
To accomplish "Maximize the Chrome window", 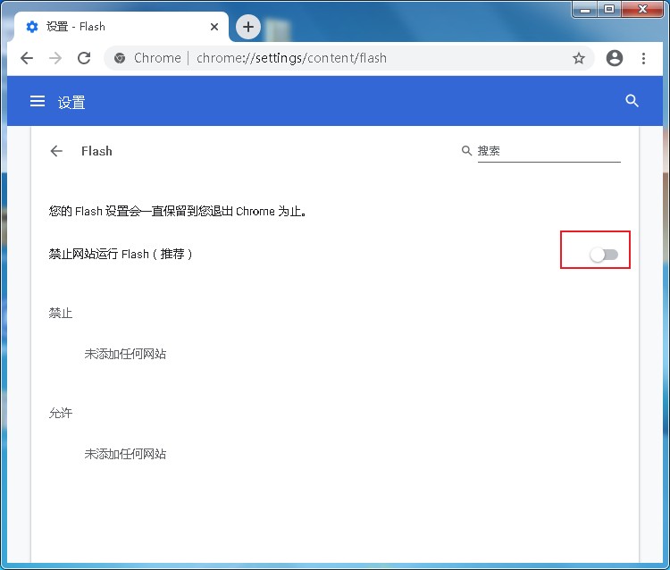I will pyautogui.click(x=609, y=10).
